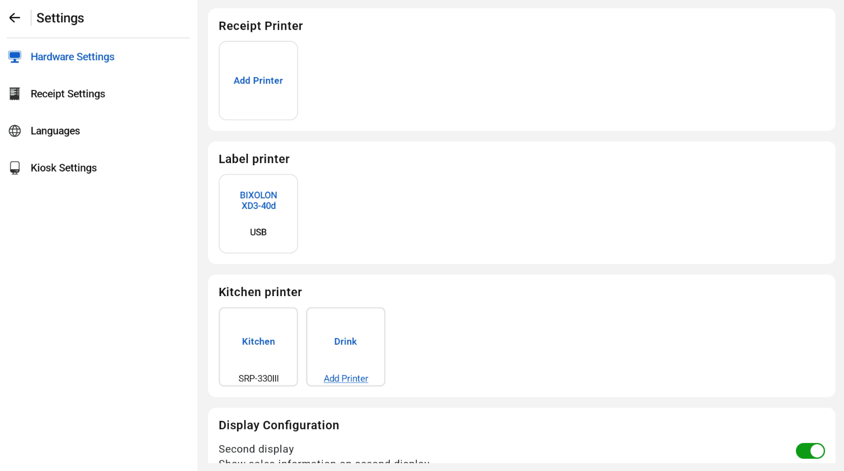Click the Kiosk Settings device icon
This screenshot has width=844, height=471.
15,168
